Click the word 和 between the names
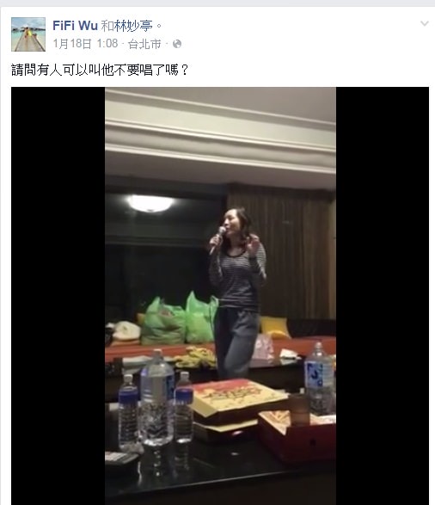This screenshot has width=435, height=505. coord(107,26)
